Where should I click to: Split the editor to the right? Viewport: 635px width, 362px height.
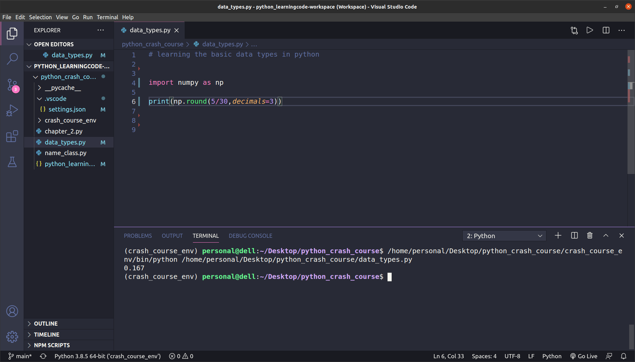(606, 30)
